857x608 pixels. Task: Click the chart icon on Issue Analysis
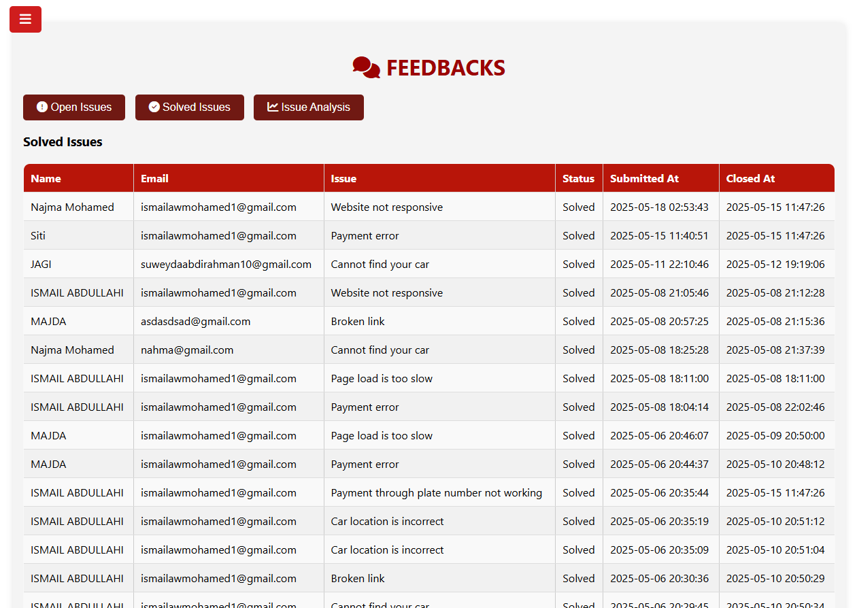pos(273,107)
